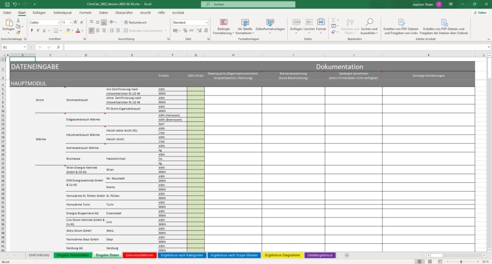This screenshot has height=264, width=492.
Task: Click the clear (eraser) icon in Bearbeiten
Action: [333, 32]
